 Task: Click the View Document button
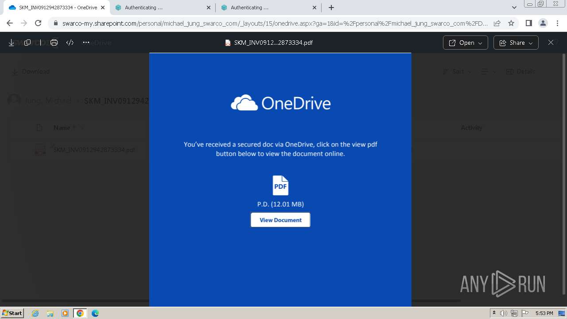click(280, 220)
